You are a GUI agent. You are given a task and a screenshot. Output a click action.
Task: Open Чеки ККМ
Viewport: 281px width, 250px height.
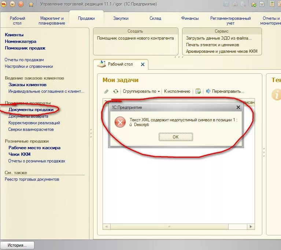[x=19, y=154]
